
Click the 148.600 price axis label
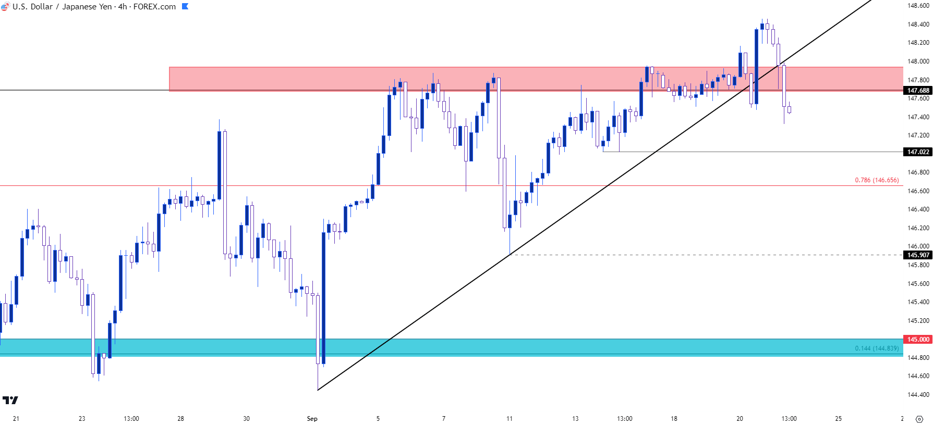click(918, 6)
